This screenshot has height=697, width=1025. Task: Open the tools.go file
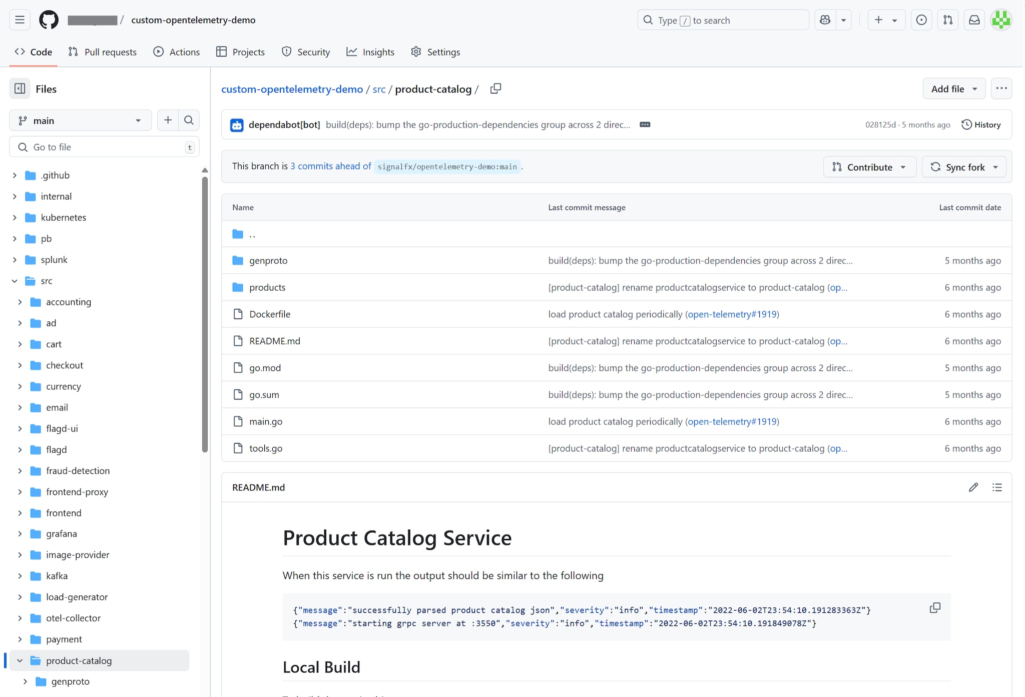tap(266, 448)
